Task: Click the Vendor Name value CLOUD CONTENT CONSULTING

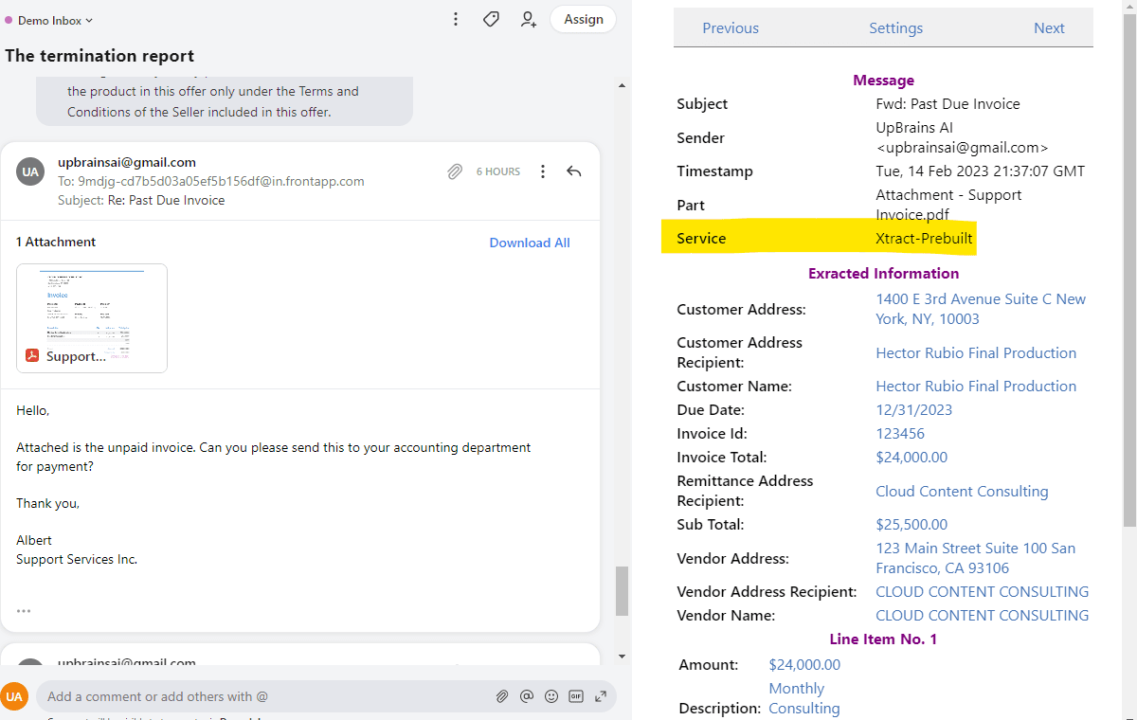Action: tap(982, 616)
